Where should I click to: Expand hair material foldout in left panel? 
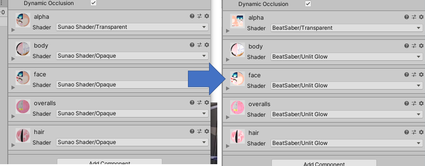point(13,145)
